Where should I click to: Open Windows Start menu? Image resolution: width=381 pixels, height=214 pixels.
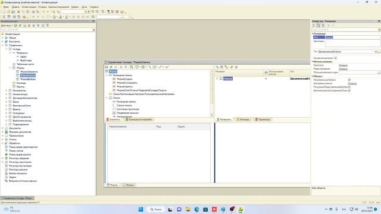(x=140, y=209)
